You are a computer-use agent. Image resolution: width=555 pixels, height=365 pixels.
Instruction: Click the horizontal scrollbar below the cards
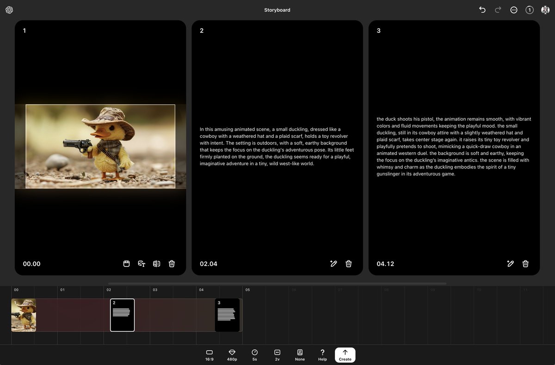point(277,284)
